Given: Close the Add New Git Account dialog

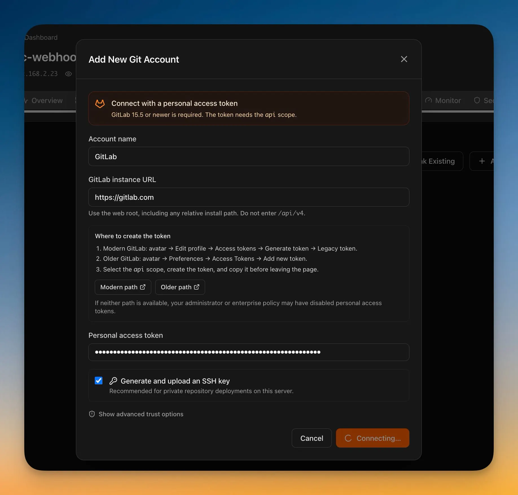Looking at the screenshot, I should tap(404, 59).
